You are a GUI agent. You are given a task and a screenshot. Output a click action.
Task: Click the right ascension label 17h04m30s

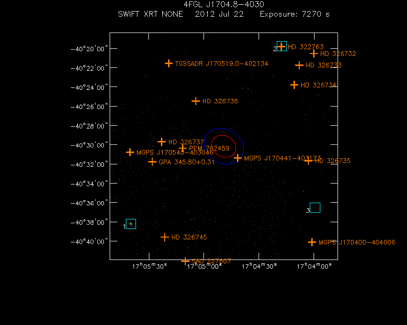tap(260, 266)
